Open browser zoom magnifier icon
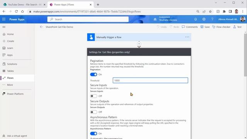The image size is (247, 139). (x=198, y=12)
